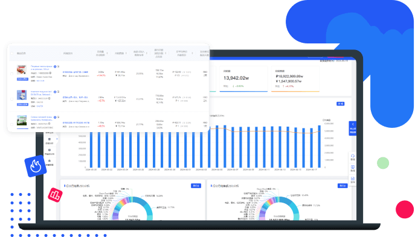Select the ₽18,922,989.89w revenue card
418x237 pixels.
295,79
